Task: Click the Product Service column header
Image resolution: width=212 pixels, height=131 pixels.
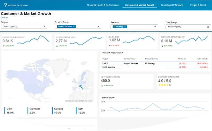Action: pyautogui.click(x=152, y=59)
